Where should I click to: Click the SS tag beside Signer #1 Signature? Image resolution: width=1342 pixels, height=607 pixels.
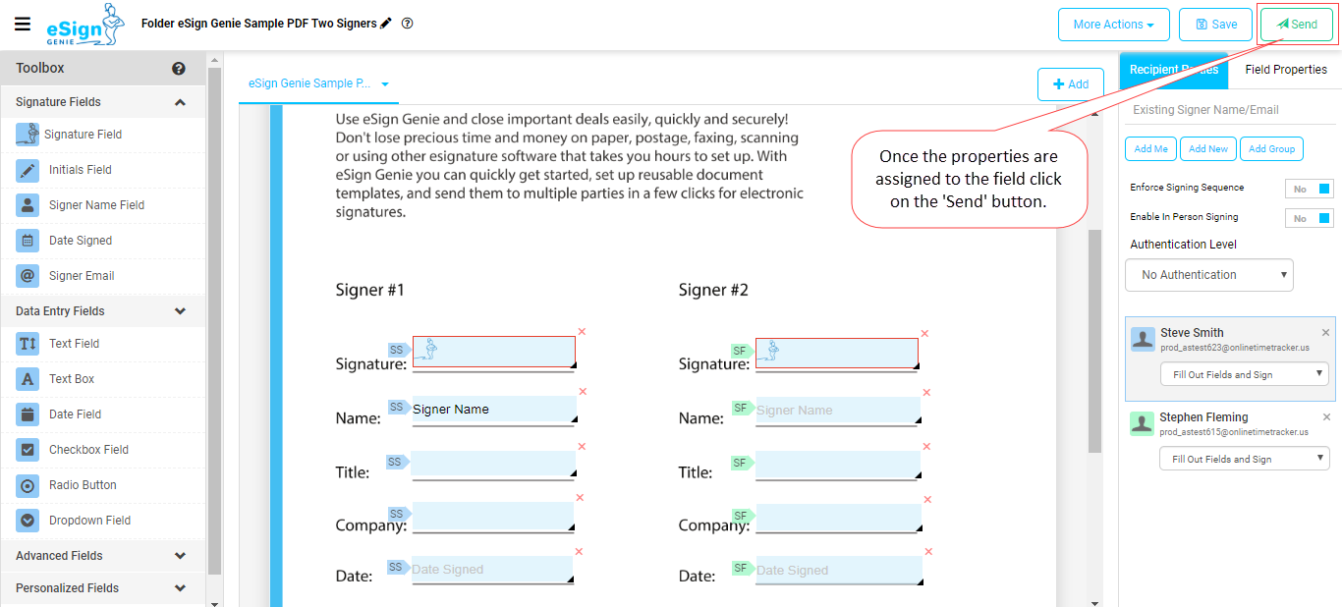[398, 350]
